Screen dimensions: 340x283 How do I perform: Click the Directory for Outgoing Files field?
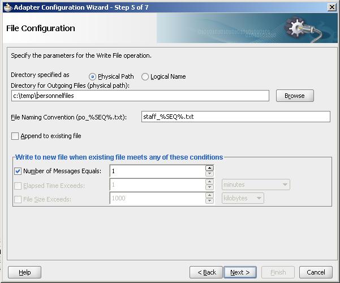[140, 96]
